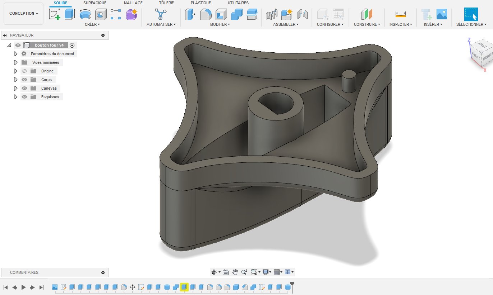The width and height of the screenshot is (493, 295).
Task: Switch to the UTILITAIRES tab
Action: [238, 3]
